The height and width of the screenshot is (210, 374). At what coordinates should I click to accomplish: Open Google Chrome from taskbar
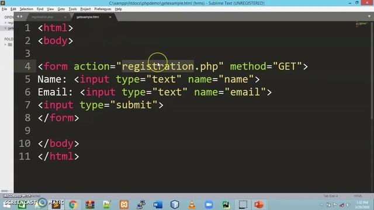(x=73, y=205)
